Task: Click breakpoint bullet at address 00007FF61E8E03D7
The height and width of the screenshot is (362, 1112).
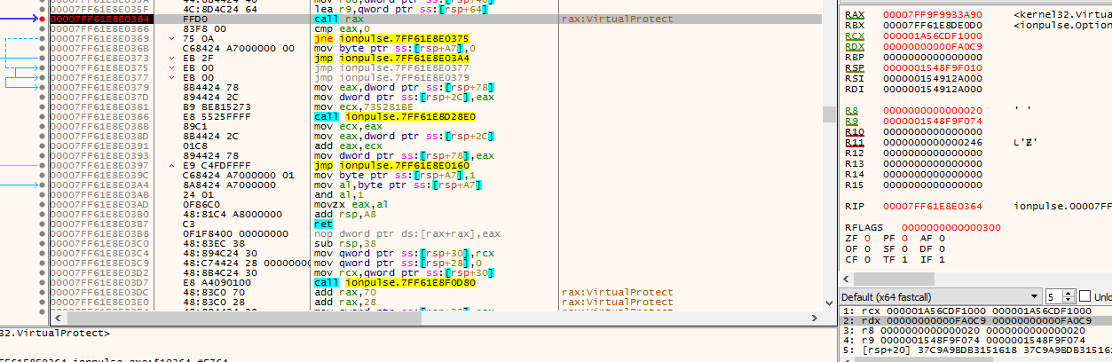Action: pos(42,282)
